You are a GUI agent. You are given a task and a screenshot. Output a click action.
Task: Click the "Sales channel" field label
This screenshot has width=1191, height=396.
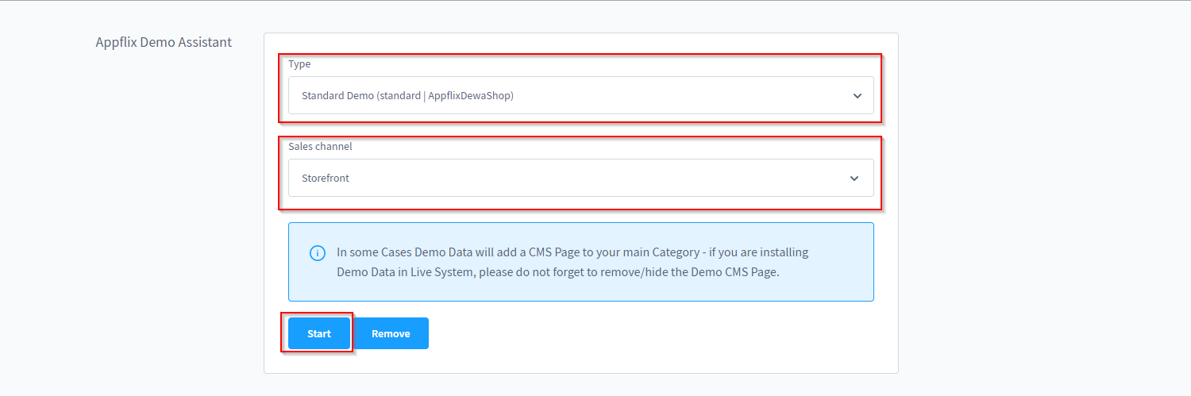pos(320,147)
